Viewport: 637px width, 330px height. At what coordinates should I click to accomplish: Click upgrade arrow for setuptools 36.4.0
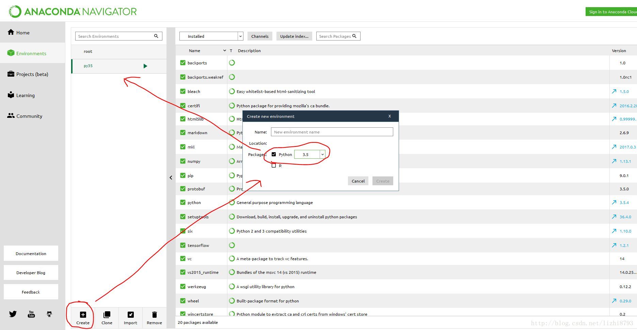click(614, 217)
